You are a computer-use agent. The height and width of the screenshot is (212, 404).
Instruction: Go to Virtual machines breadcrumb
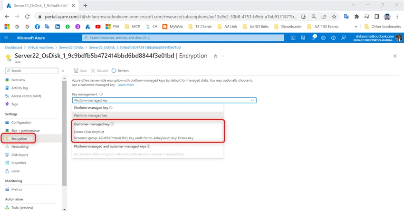40,48
